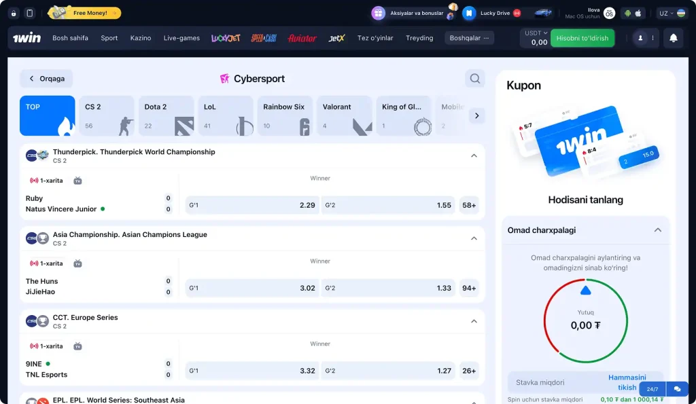The image size is (696, 404).
Task: Select the Rainbow Six category tab
Action: (x=285, y=115)
